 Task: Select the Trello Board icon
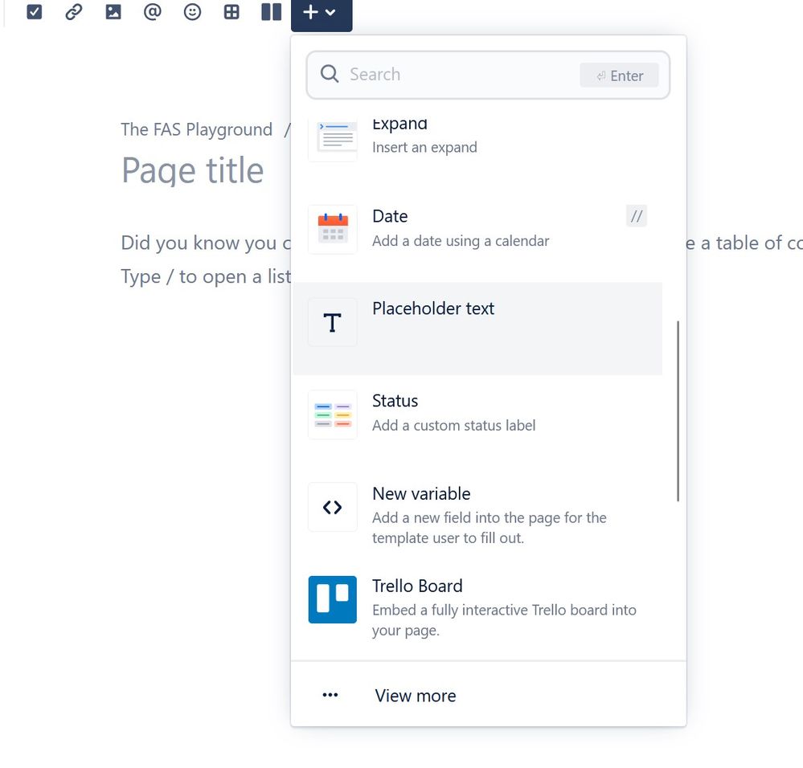point(332,599)
